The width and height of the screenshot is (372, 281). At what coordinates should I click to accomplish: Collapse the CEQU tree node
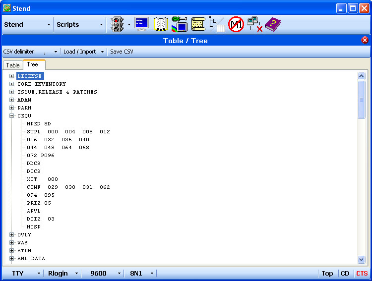[11, 115]
